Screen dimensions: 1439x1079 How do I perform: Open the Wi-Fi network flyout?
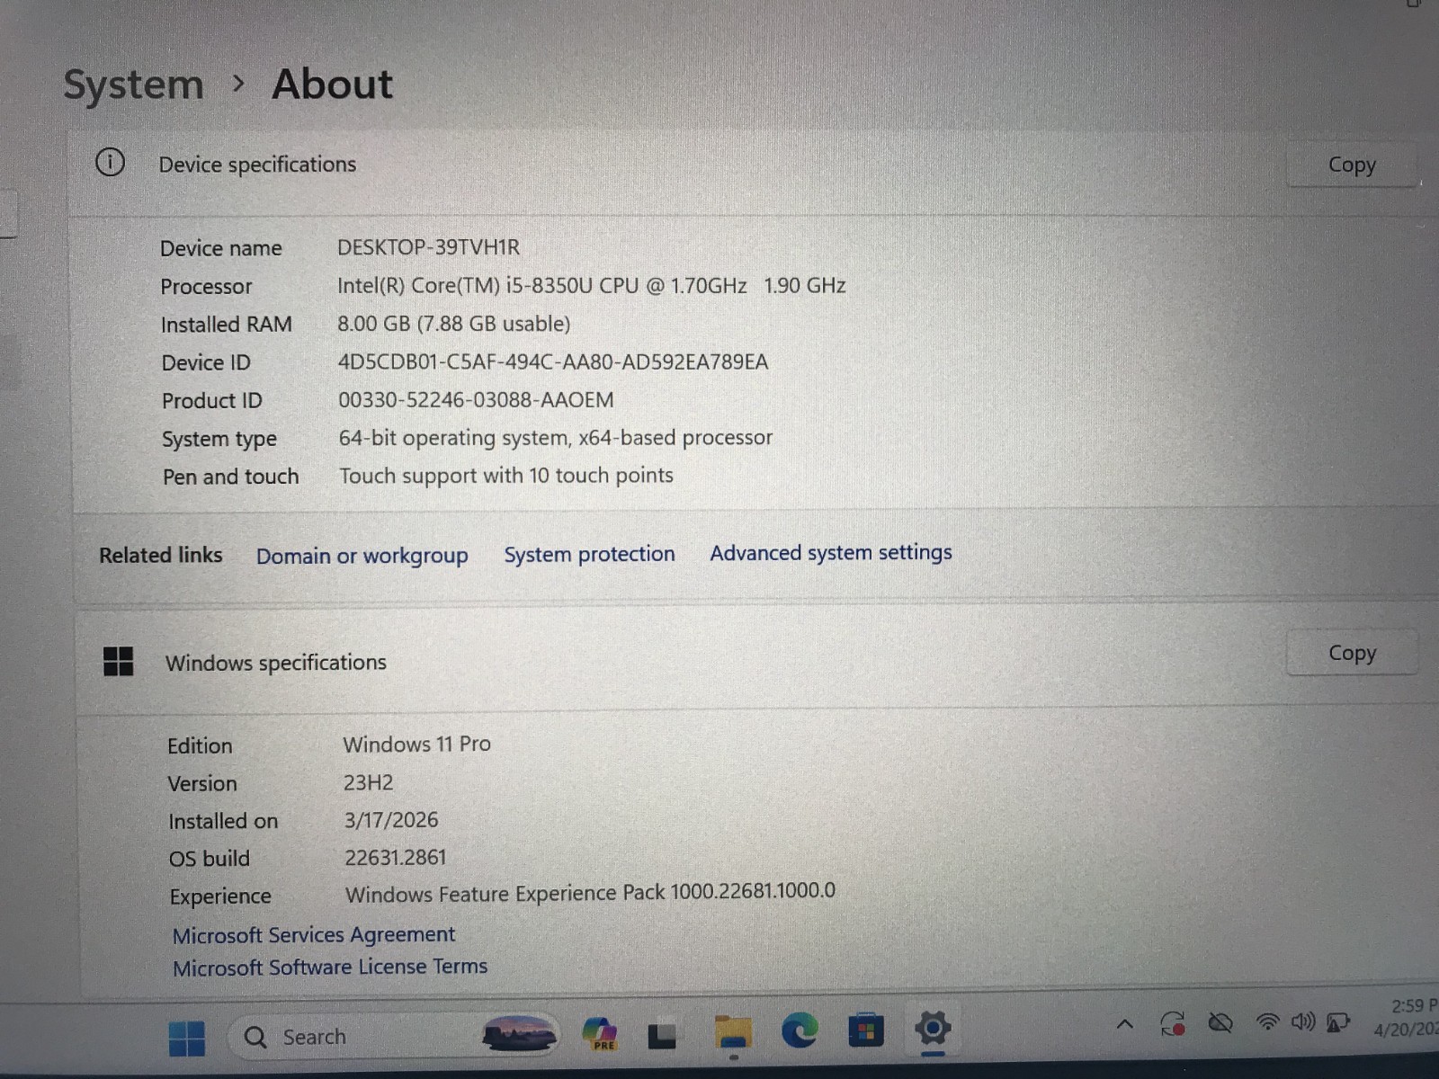[1267, 1021]
